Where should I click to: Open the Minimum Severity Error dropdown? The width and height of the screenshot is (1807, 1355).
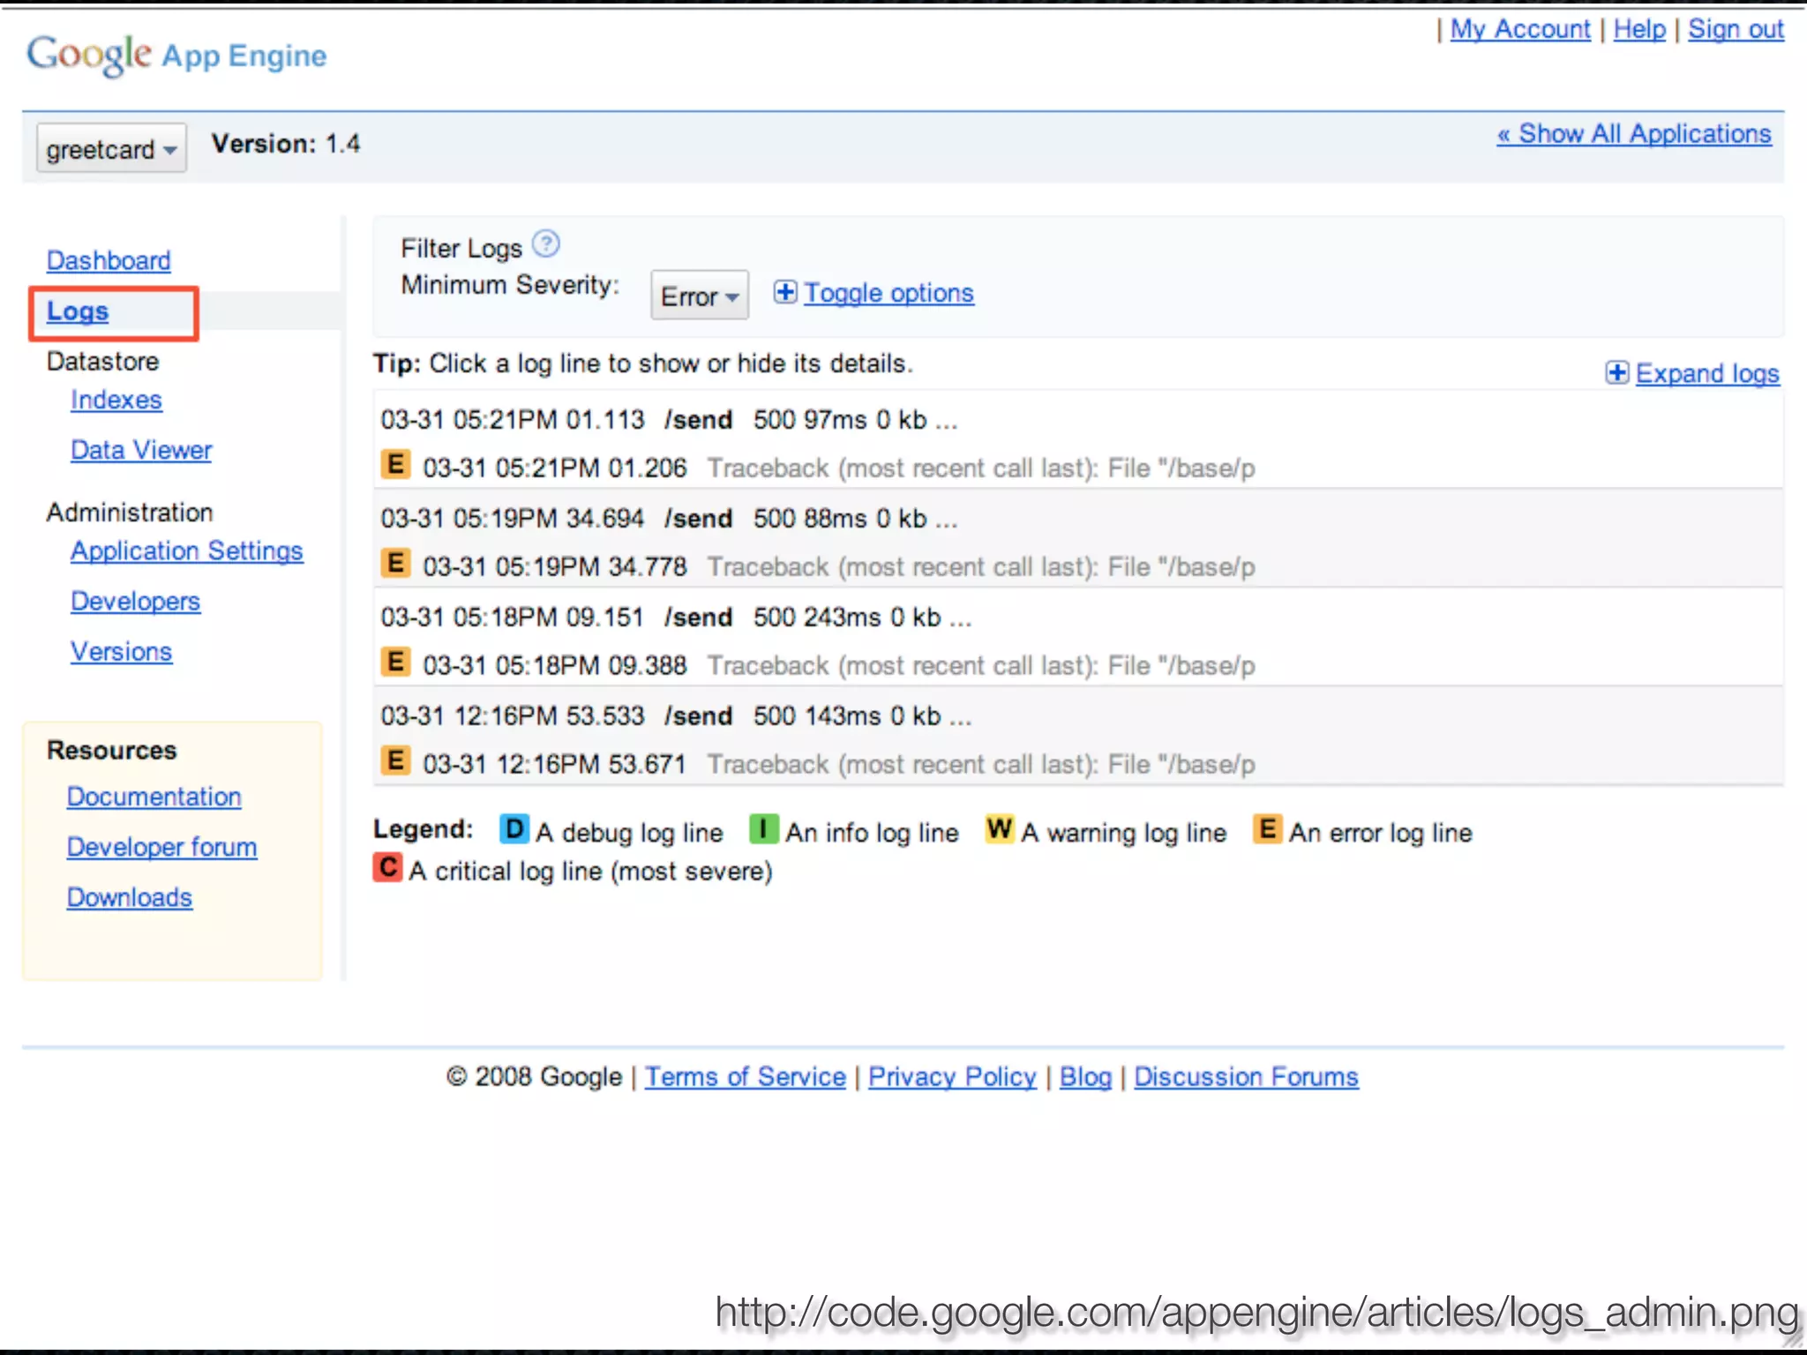[699, 296]
